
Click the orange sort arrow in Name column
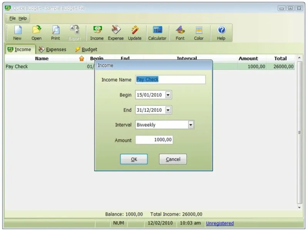(82, 59)
